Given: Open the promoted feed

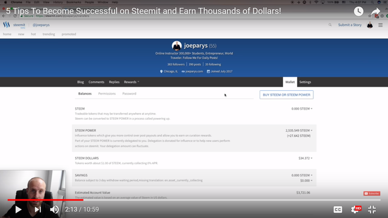Looking at the screenshot, I should pos(69,34).
